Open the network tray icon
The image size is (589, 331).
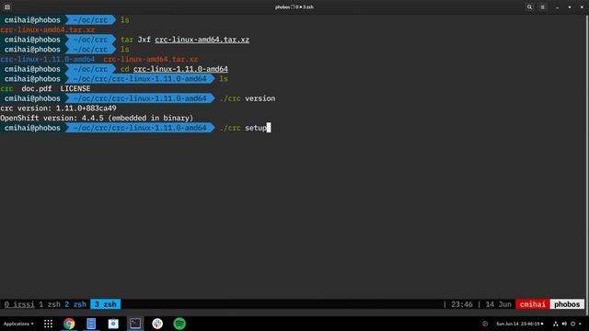point(556,324)
